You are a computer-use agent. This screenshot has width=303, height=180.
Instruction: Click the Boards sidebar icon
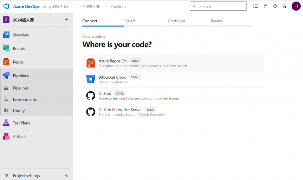(6, 48)
